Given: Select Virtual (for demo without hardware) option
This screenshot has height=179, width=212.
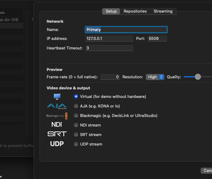Looking at the screenshot, I should click(76, 96).
